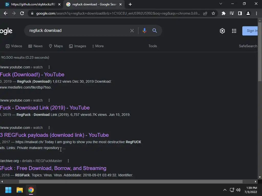Bookmark this page with star icon
This screenshot has height=196, width=262.
coord(213,13)
